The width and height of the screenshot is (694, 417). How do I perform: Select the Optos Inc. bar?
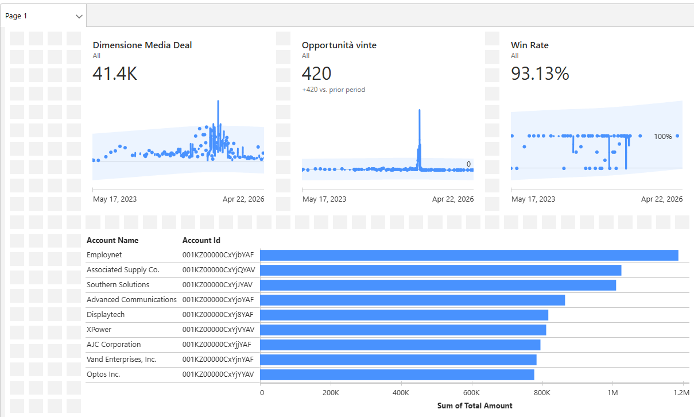click(x=397, y=374)
